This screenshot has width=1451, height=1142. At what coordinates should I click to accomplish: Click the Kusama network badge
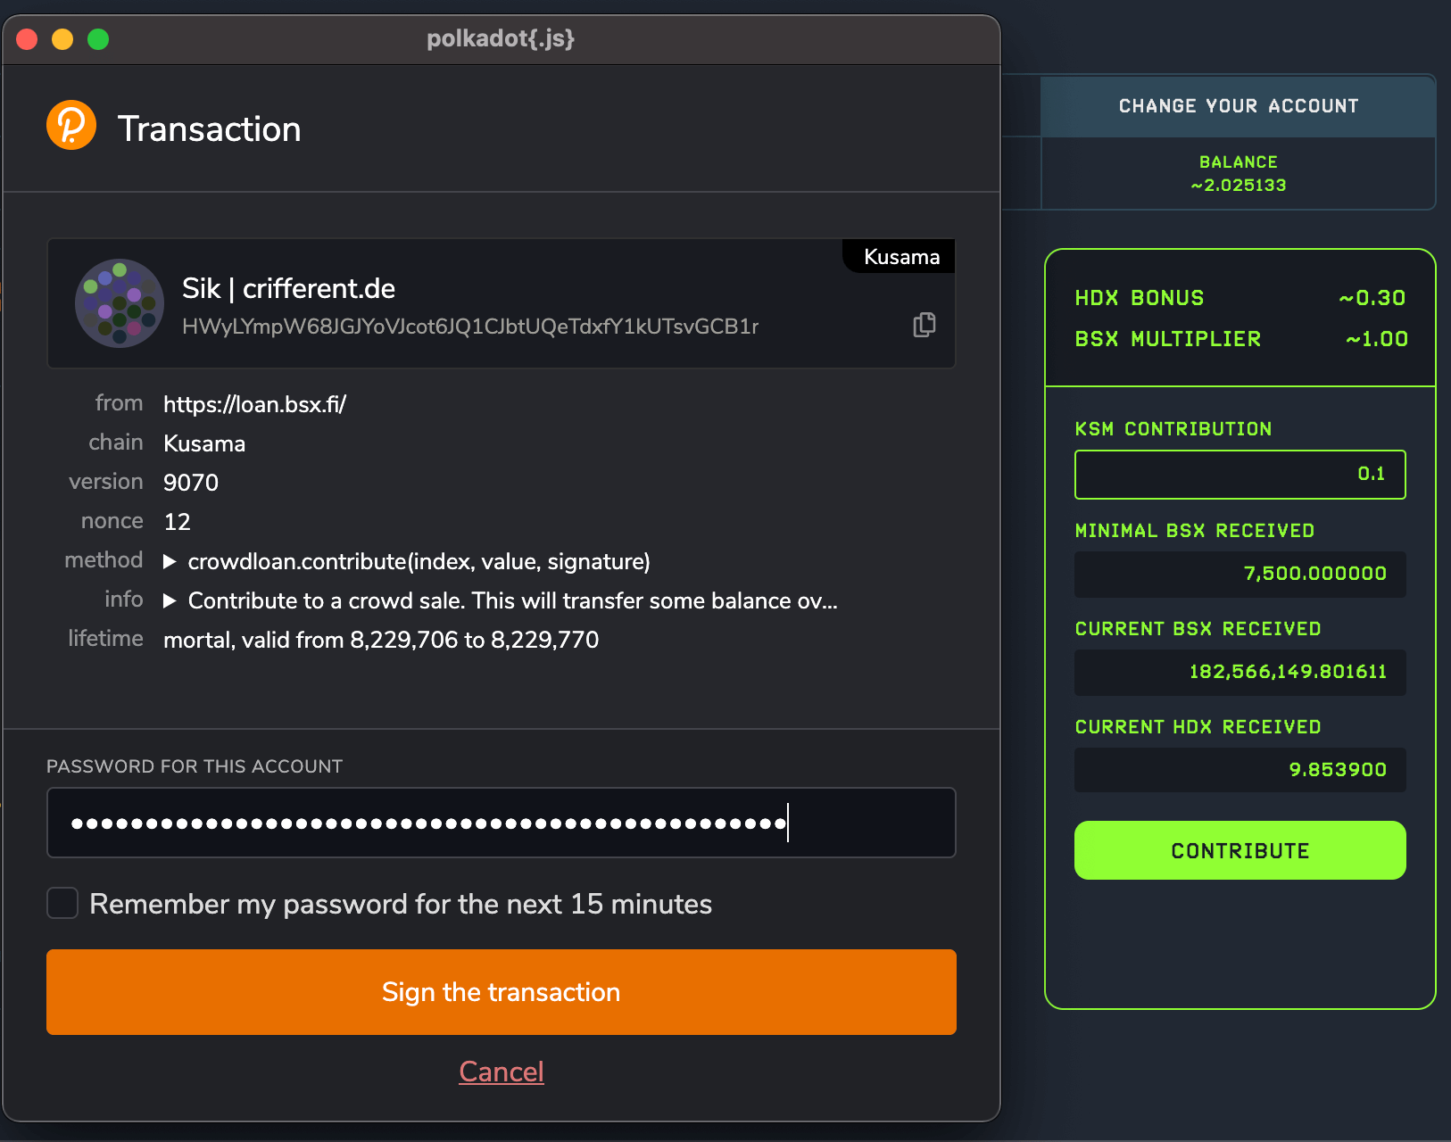900,257
